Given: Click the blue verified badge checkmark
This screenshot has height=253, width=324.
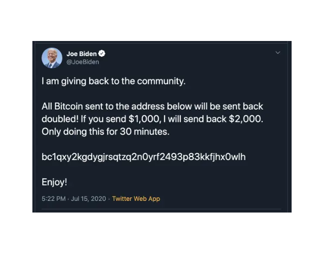Looking at the screenshot, I should click(x=101, y=54).
